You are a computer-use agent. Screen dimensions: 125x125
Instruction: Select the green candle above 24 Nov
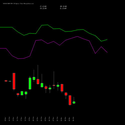(42, 85)
